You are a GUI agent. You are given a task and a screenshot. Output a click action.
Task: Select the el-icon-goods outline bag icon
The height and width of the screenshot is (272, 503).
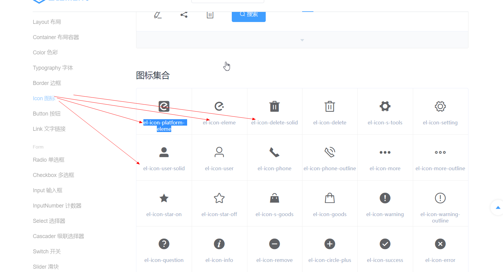click(x=330, y=198)
